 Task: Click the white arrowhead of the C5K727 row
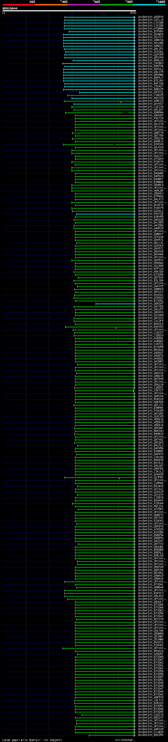tap(134, 391)
